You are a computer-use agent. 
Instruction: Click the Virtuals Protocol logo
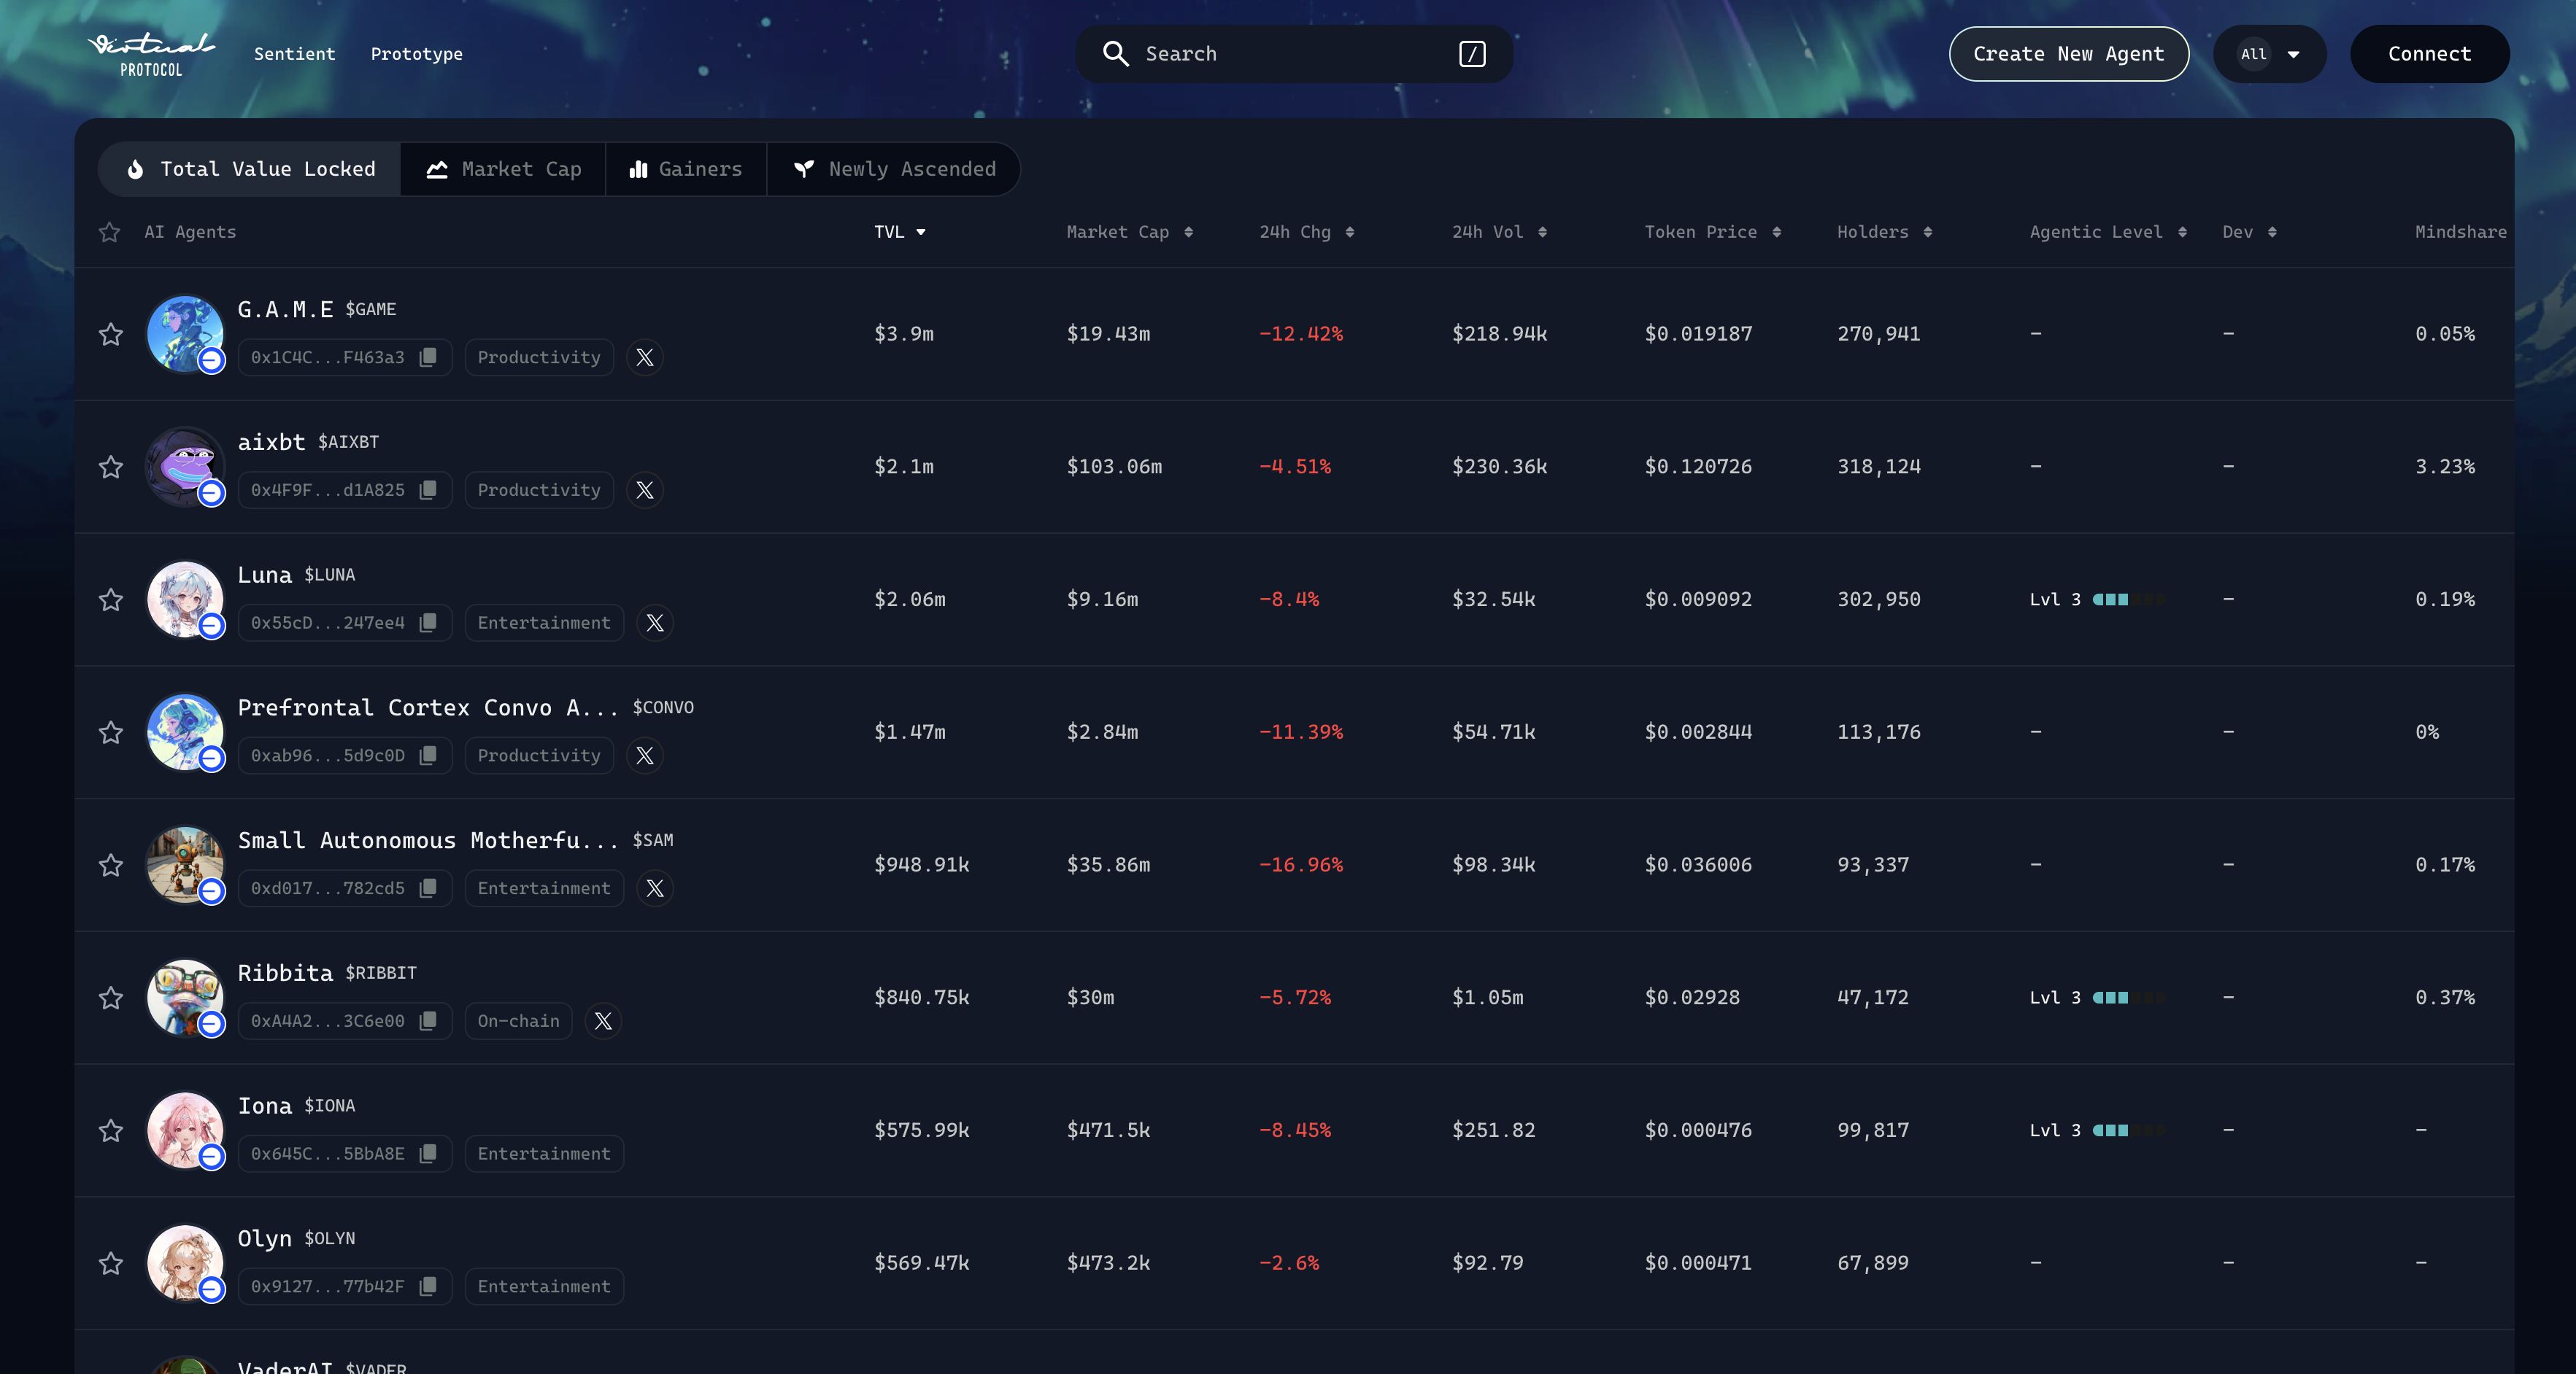151,54
